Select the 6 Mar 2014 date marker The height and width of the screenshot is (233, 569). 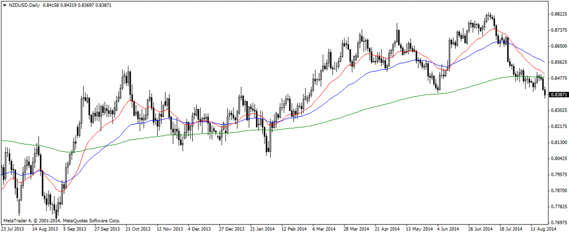(323, 229)
